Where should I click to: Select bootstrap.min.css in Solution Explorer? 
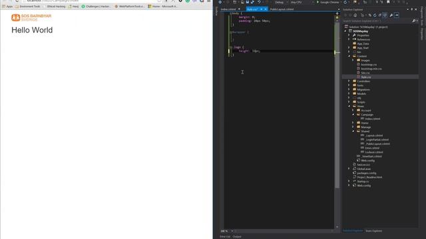pos(371,69)
